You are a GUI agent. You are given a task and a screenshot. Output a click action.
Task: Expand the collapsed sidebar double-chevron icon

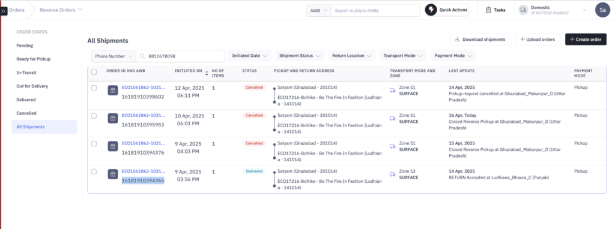tap(4, 11)
